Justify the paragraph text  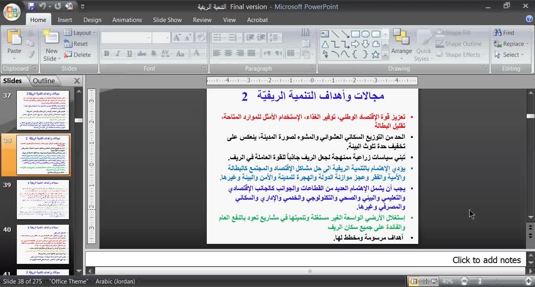coord(251,53)
